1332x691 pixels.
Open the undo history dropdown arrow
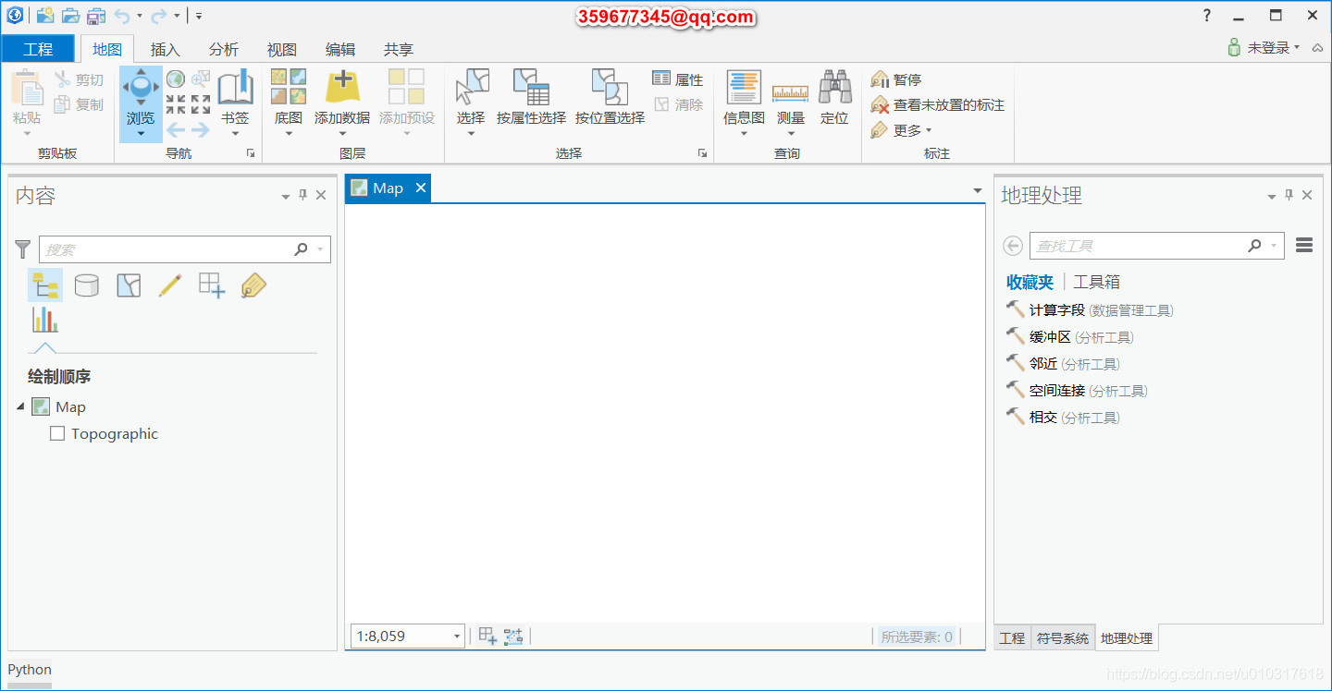(x=140, y=16)
